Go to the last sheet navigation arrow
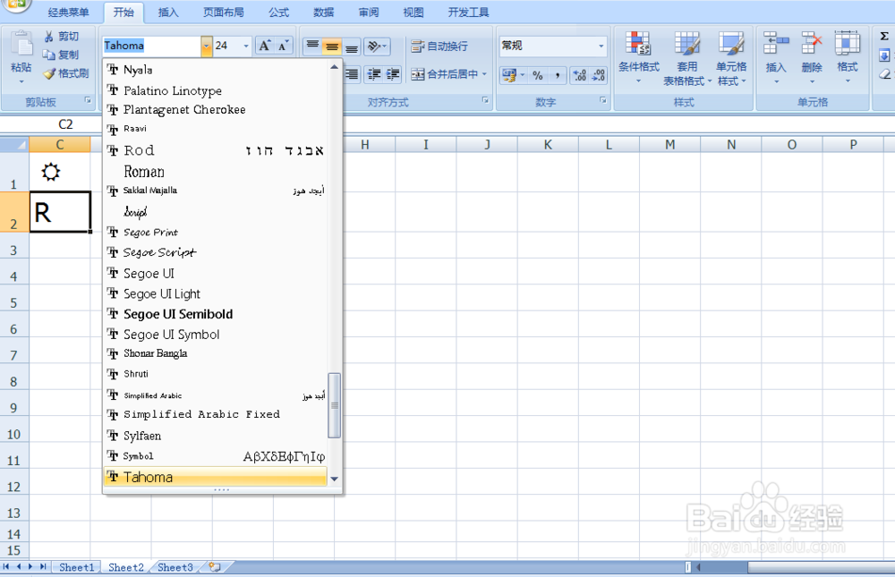Viewport: 895px width, 577px height. point(43,567)
